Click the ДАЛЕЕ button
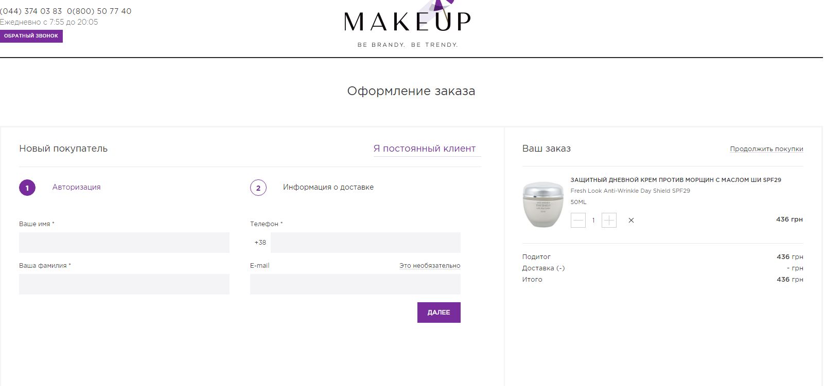Screen dimensions: 824x386 click(x=439, y=313)
